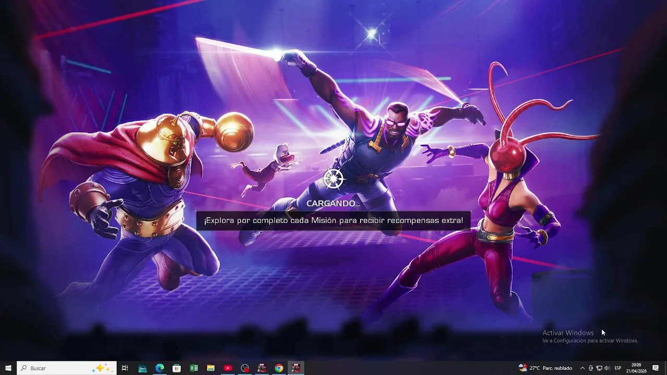Open Google Chrome from the taskbar
Viewport: 667px width, 375px height.
tap(279, 368)
